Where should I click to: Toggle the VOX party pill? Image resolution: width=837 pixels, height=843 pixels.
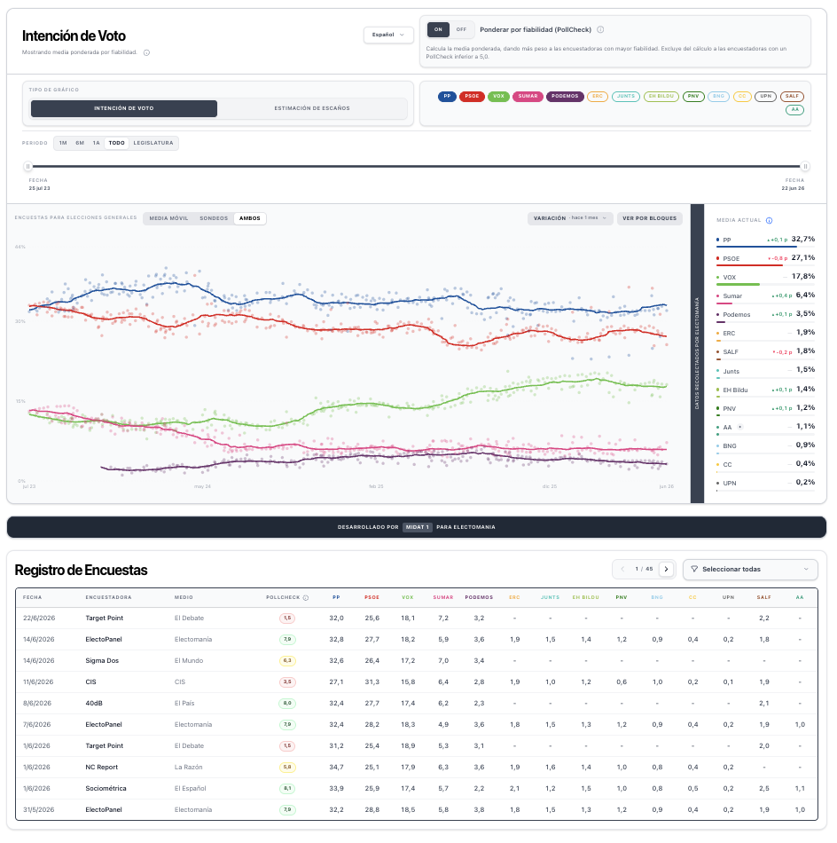click(498, 96)
